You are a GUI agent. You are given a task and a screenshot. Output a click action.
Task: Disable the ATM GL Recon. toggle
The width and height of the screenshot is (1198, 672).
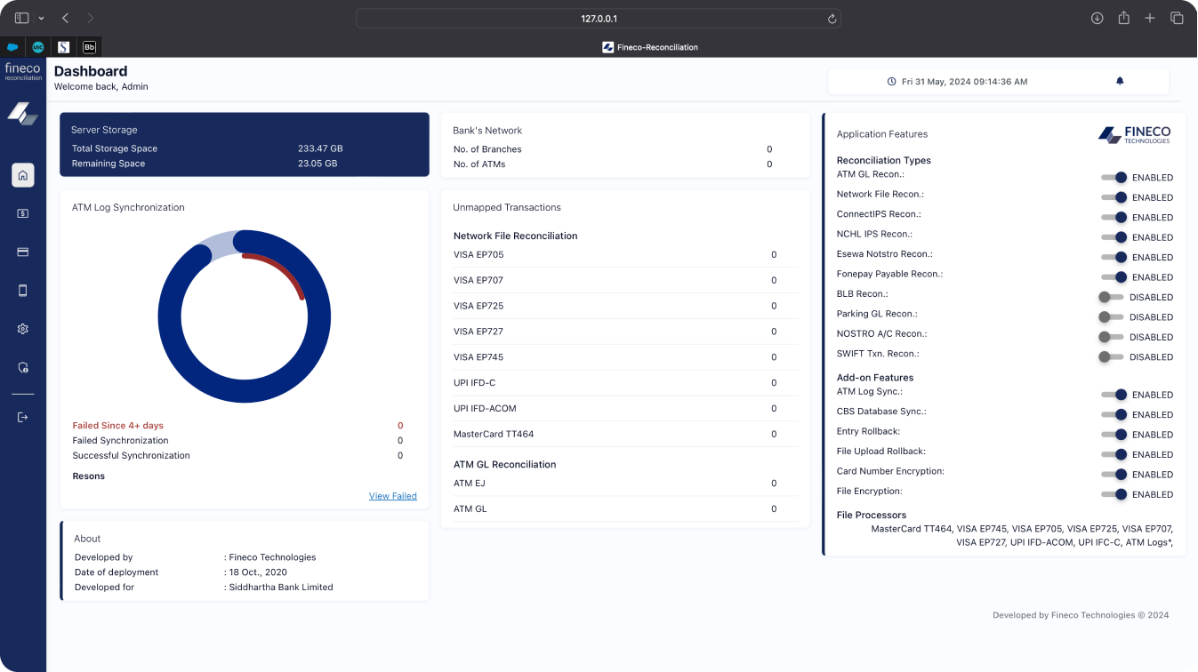coord(1114,178)
